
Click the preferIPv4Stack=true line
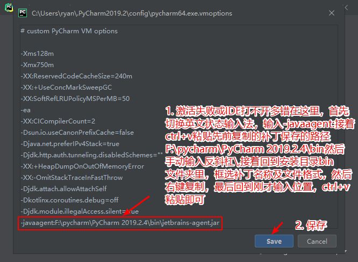(x=70, y=144)
